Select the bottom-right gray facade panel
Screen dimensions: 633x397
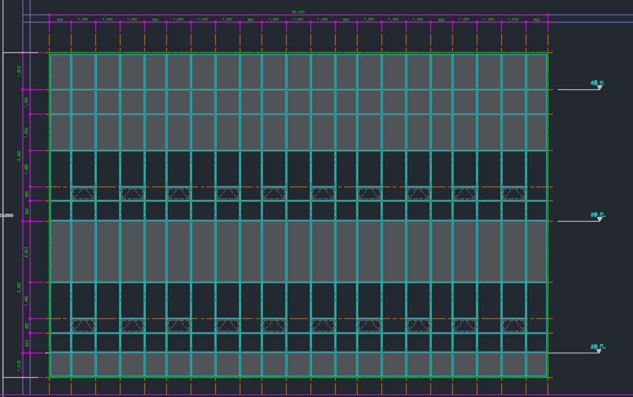tap(536, 364)
